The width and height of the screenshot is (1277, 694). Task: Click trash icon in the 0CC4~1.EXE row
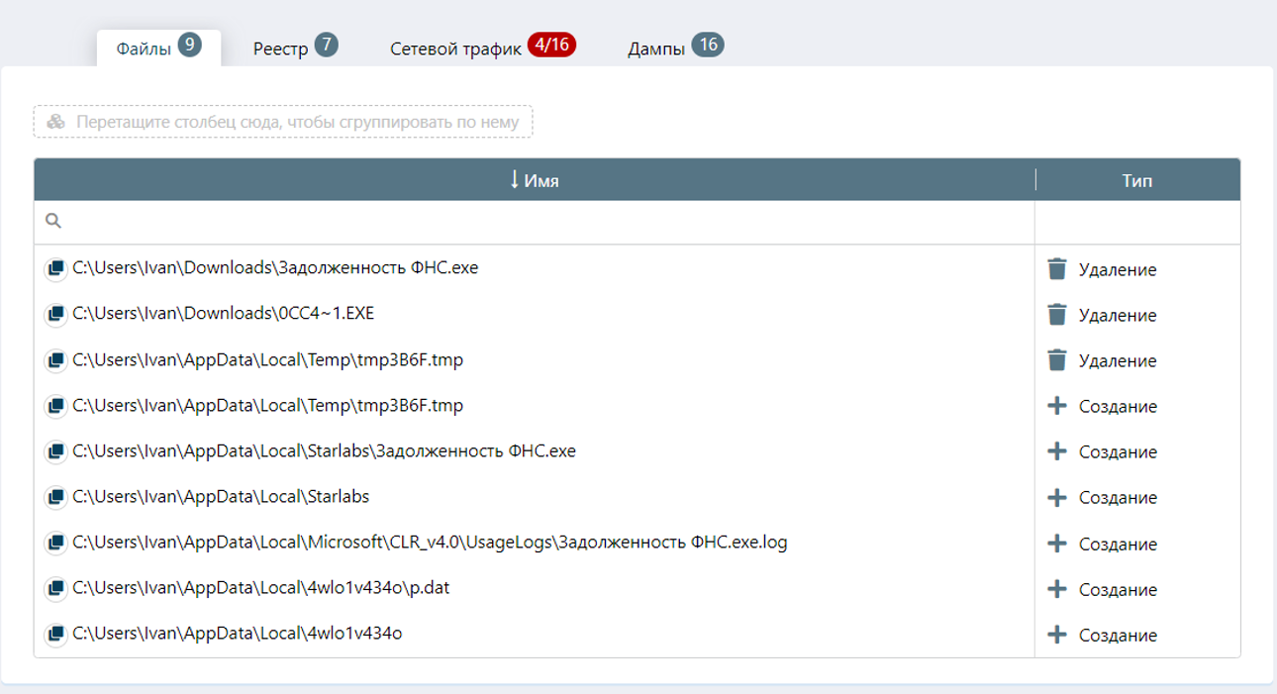click(1057, 315)
